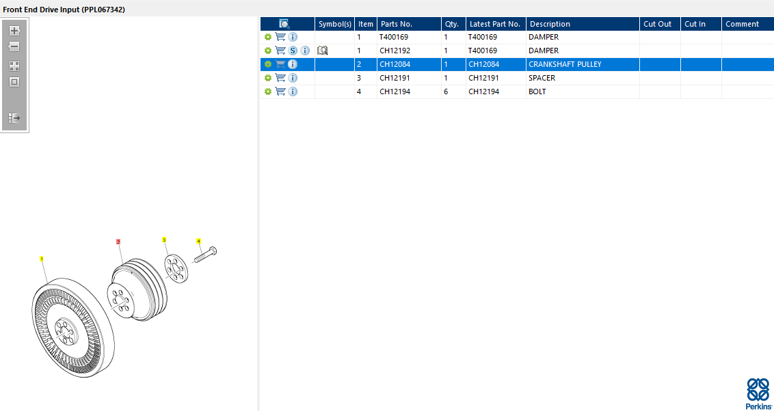774x411 pixels.
Task: Open info icon for BOLT row
Action: 293,91
